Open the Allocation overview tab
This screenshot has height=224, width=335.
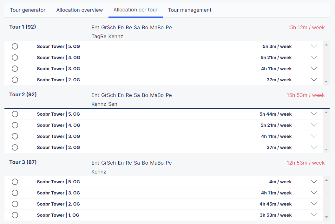coord(80,10)
